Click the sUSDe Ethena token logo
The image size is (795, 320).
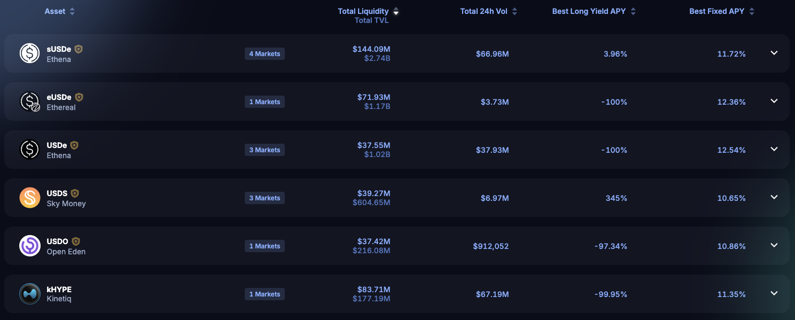click(x=29, y=53)
